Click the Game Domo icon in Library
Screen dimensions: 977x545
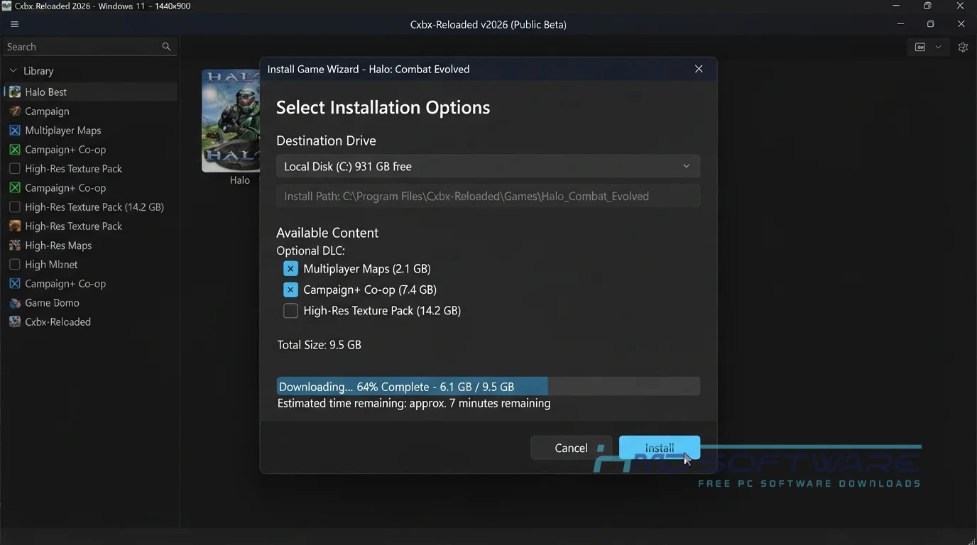(15, 303)
